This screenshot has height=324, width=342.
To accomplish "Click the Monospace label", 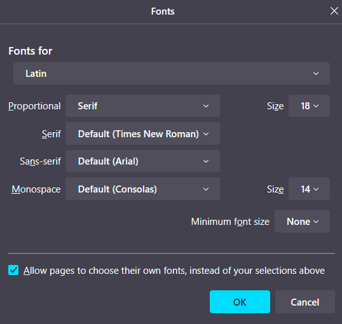I will point(36,189).
